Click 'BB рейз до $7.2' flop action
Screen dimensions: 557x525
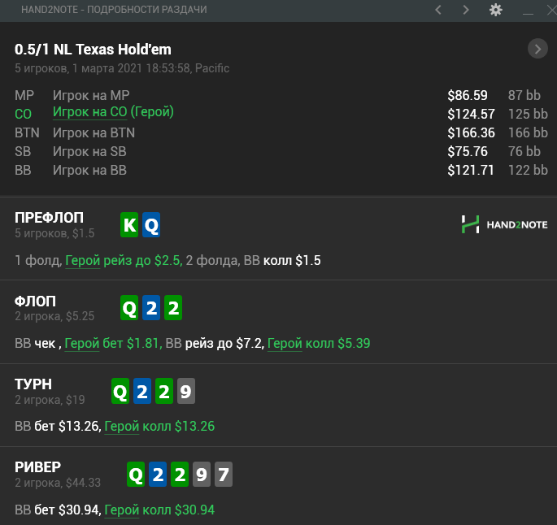click(214, 343)
